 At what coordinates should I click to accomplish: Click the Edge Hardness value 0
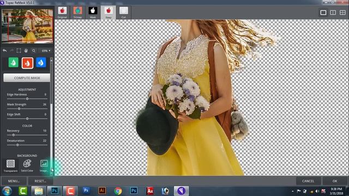point(45,94)
